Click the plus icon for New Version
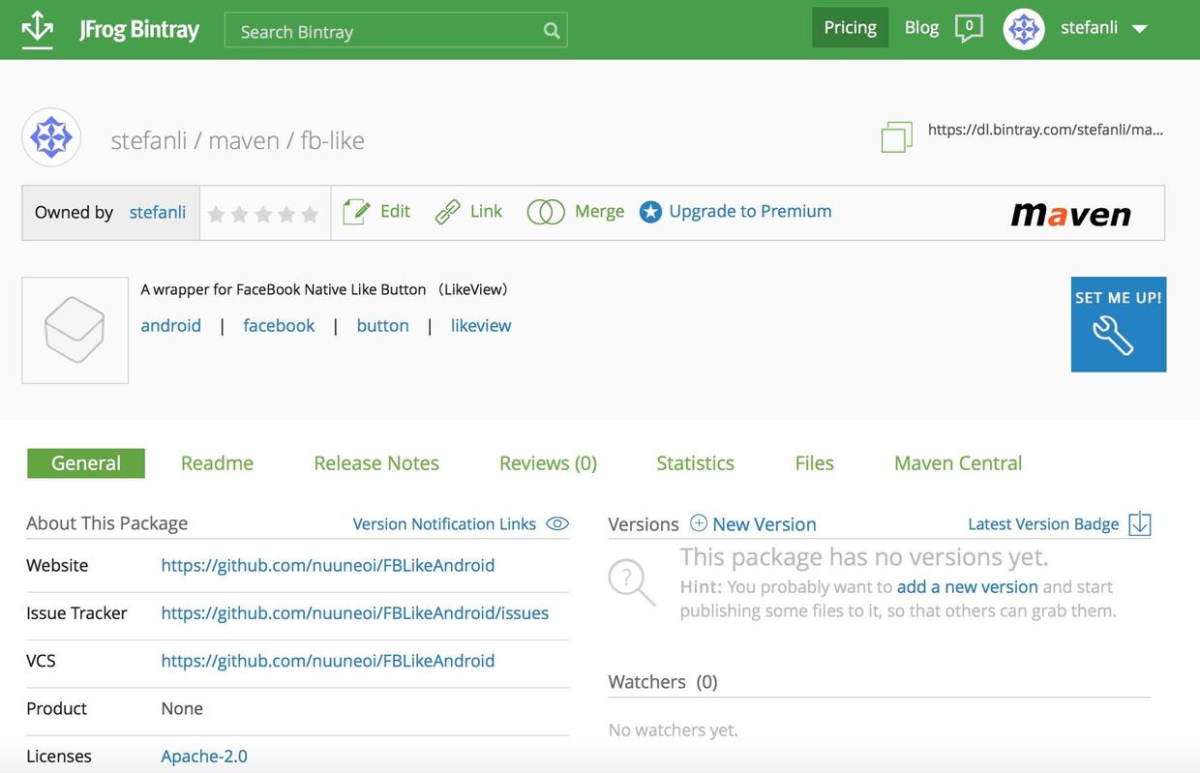1200x773 pixels. click(x=699, y=523)
